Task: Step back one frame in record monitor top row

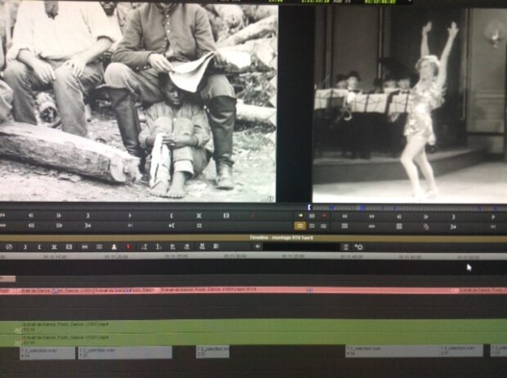Action: point(399,216)
